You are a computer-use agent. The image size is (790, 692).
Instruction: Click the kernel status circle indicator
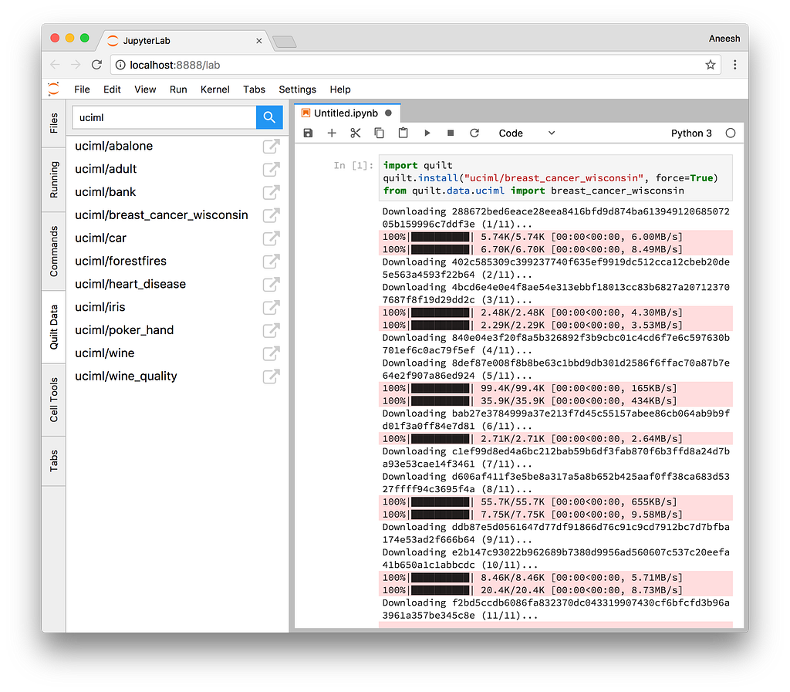730,133
